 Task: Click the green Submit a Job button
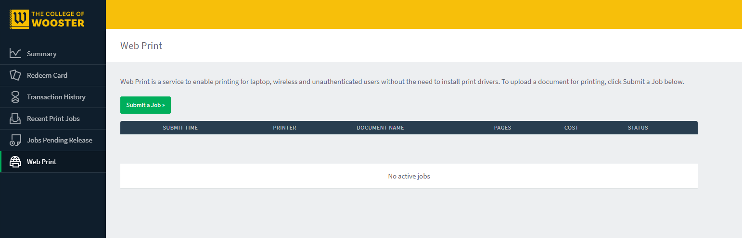(145, 105)
